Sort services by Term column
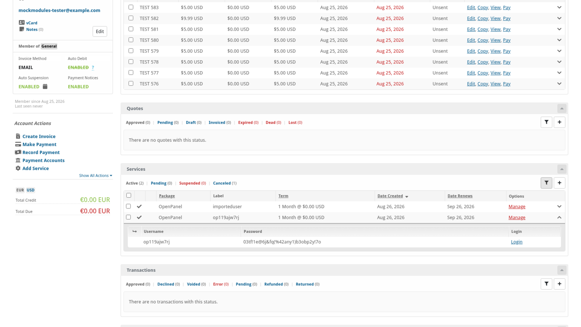The height and width of the screenshot is (327, 581). [x=283, y=196]
